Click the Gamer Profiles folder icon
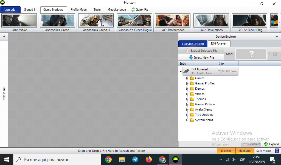The image size is (281, 165). tap(192, 83)
